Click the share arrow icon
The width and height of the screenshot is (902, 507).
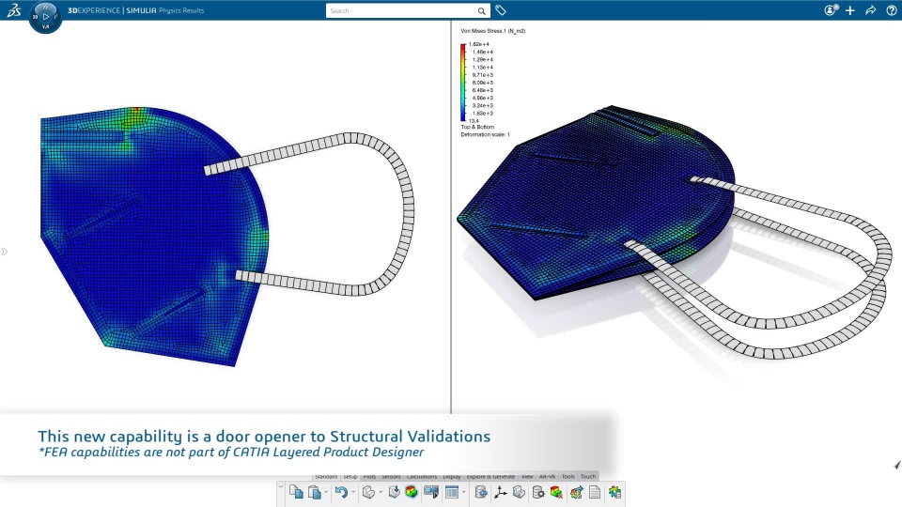tap(870, 10)
